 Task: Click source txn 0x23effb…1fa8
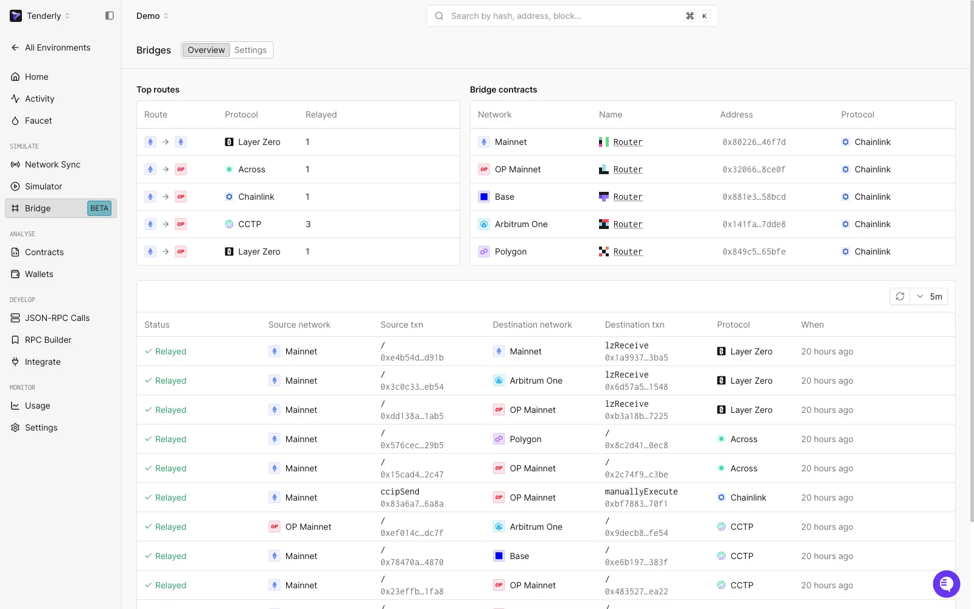click(x=412, y=591)
